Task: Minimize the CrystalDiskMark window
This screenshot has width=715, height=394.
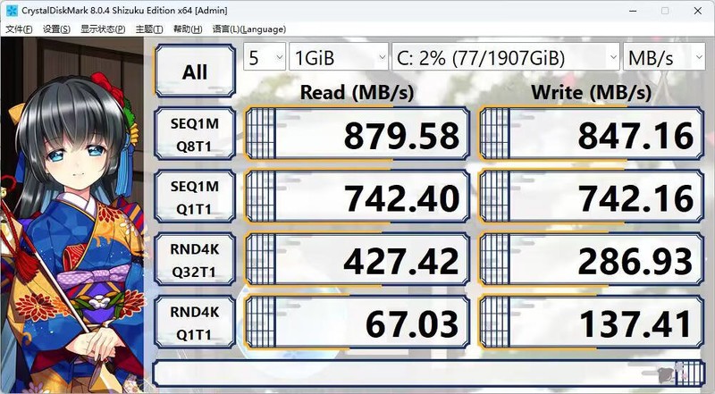Action: tap(633, 11)
